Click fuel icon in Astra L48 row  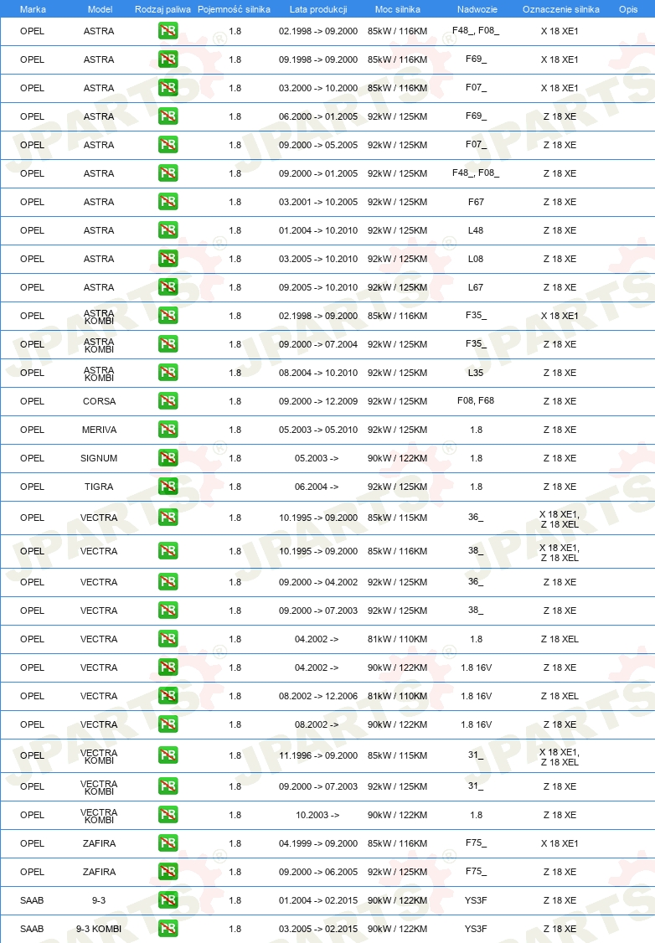coord(168,229)
